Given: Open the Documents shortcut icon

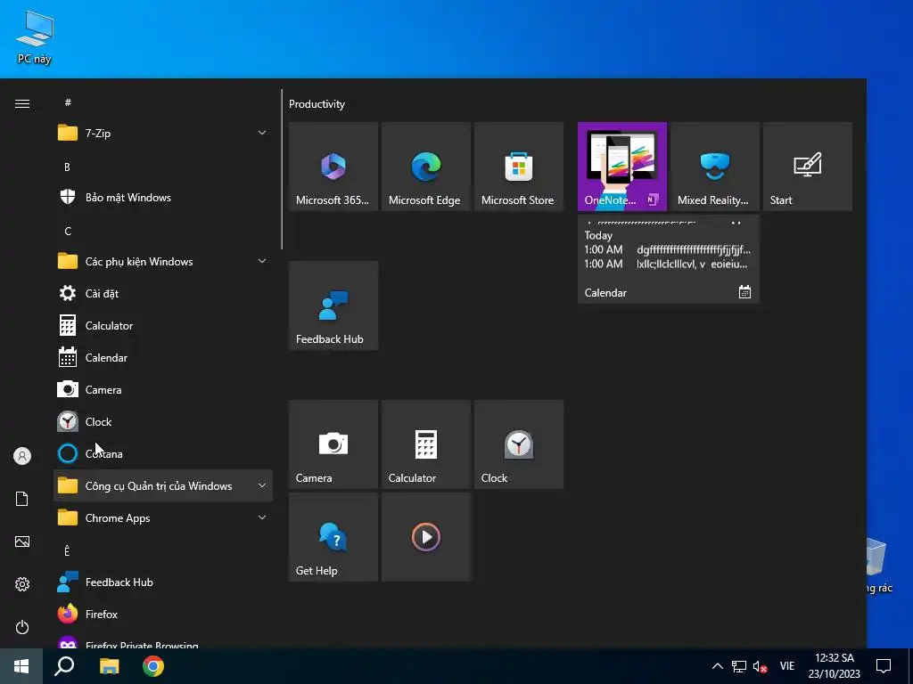Looking at the screenshot, I should click(22, 499).
